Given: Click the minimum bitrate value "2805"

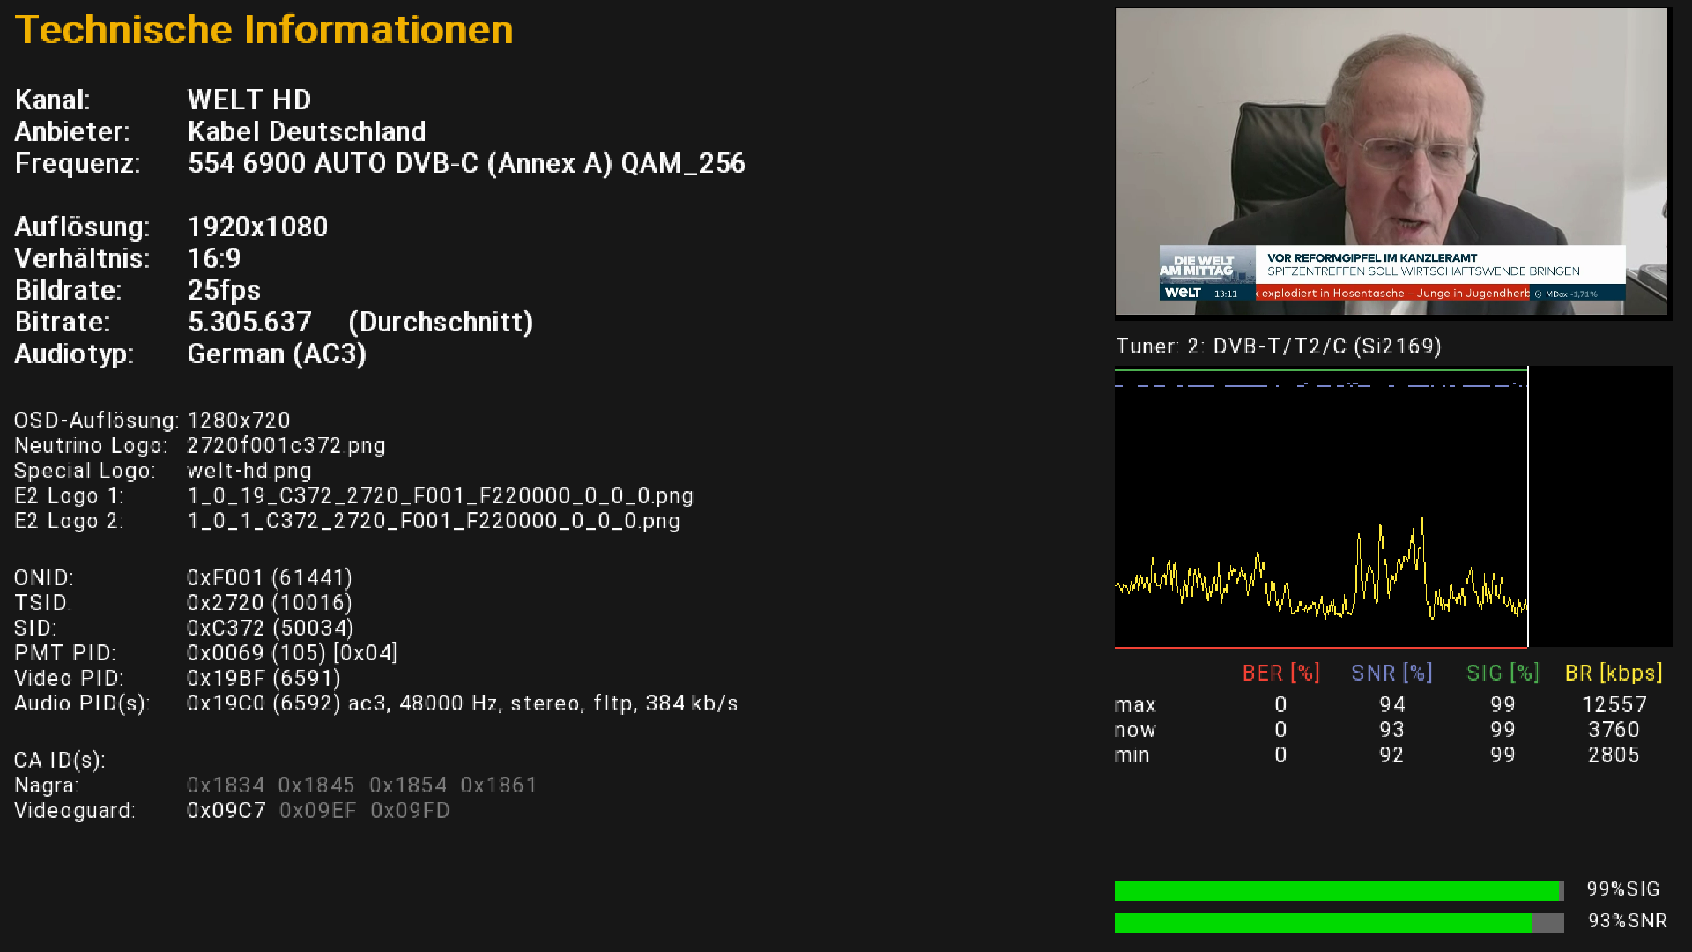Looking at the screenshot, I should pos(1614,755).
